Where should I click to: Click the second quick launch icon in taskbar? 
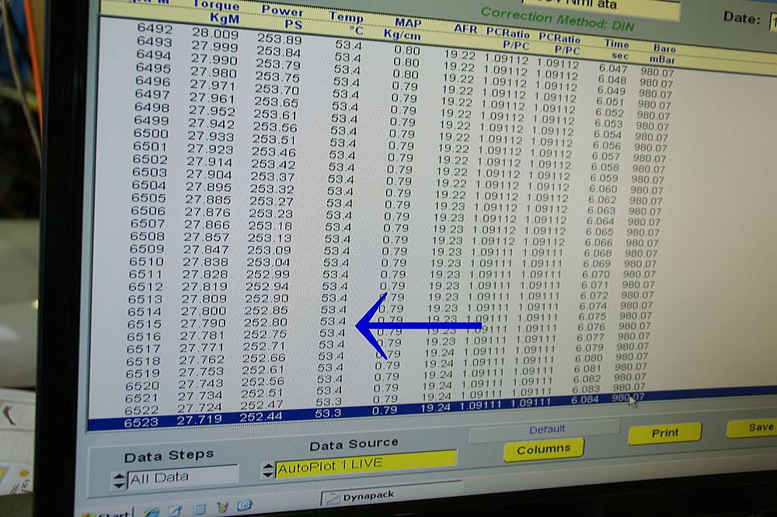(x=176, y=510)
